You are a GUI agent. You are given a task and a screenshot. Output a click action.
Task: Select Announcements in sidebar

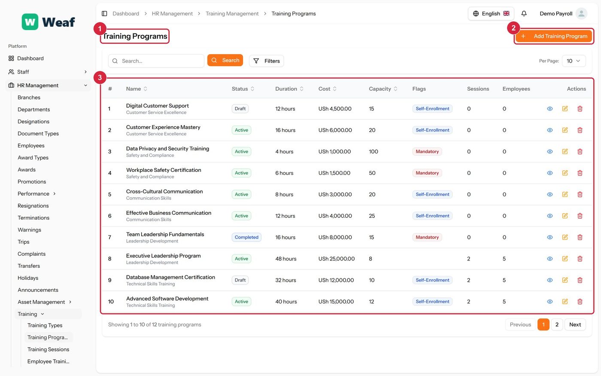tap(38, 290)
